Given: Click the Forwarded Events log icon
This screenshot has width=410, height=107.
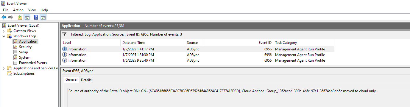Looking at the screenshot, I should pos(15,63).
